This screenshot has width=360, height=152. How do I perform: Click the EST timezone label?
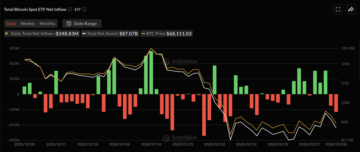77,9
